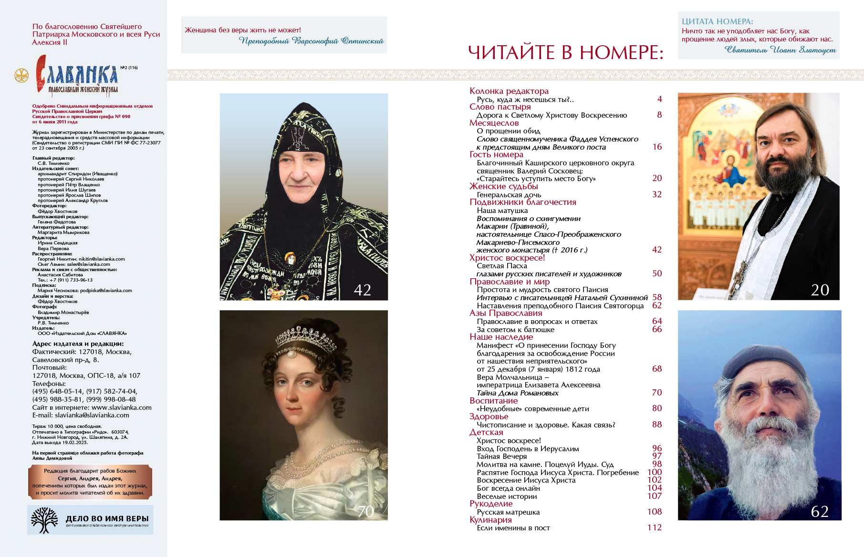Select the section heading Гость номера

pos(496,154)
